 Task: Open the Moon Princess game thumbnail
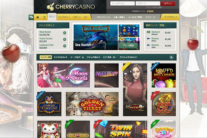point(63,76)
